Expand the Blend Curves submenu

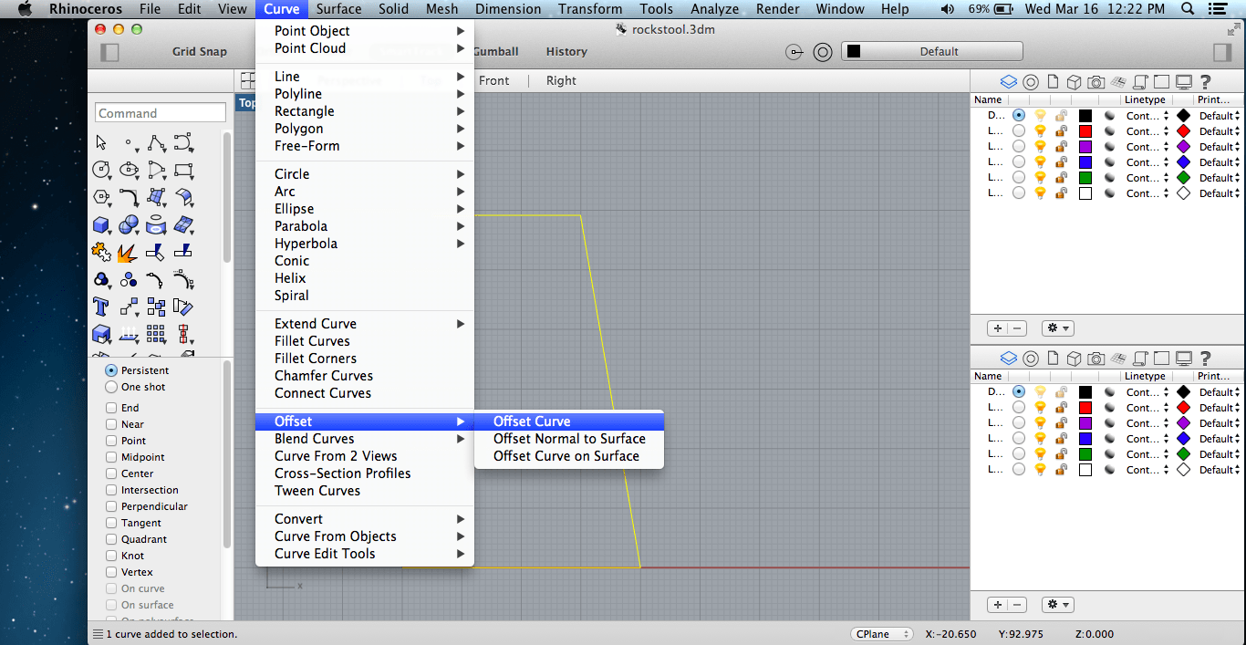(365, 439)
